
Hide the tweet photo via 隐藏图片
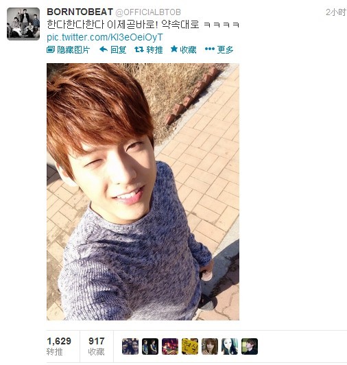[68, 49]
